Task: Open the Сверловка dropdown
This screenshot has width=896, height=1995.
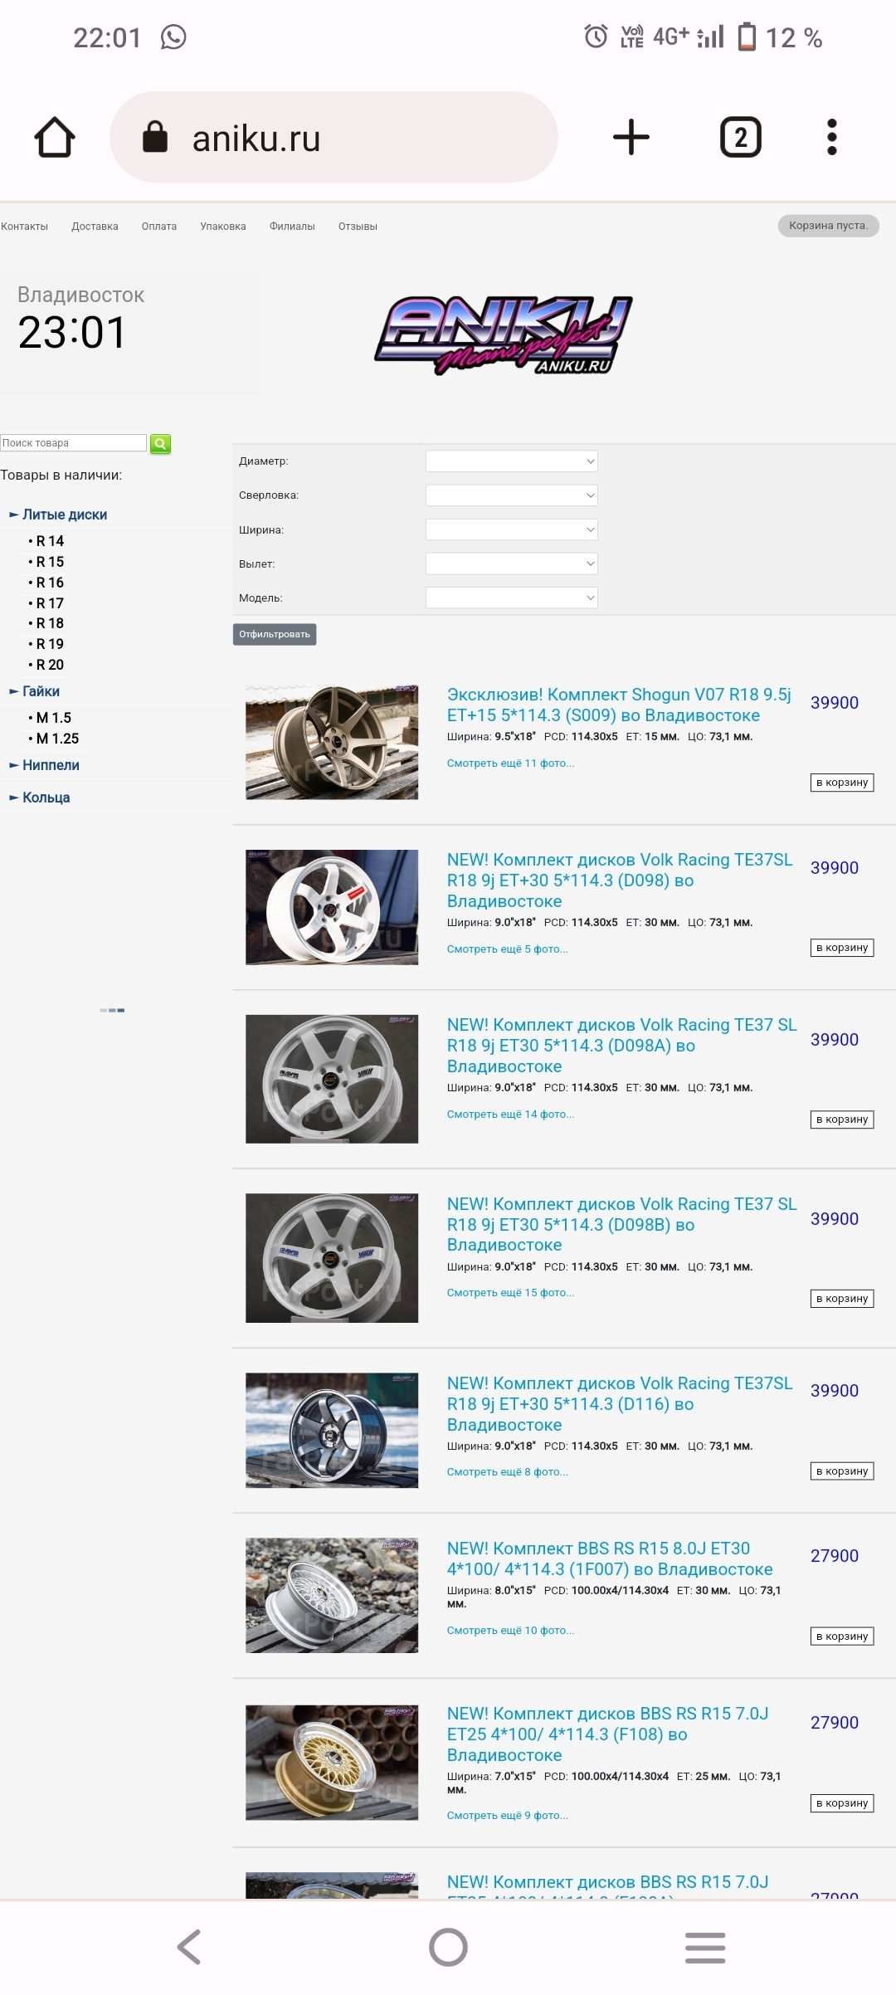Action: pos(512,495)
